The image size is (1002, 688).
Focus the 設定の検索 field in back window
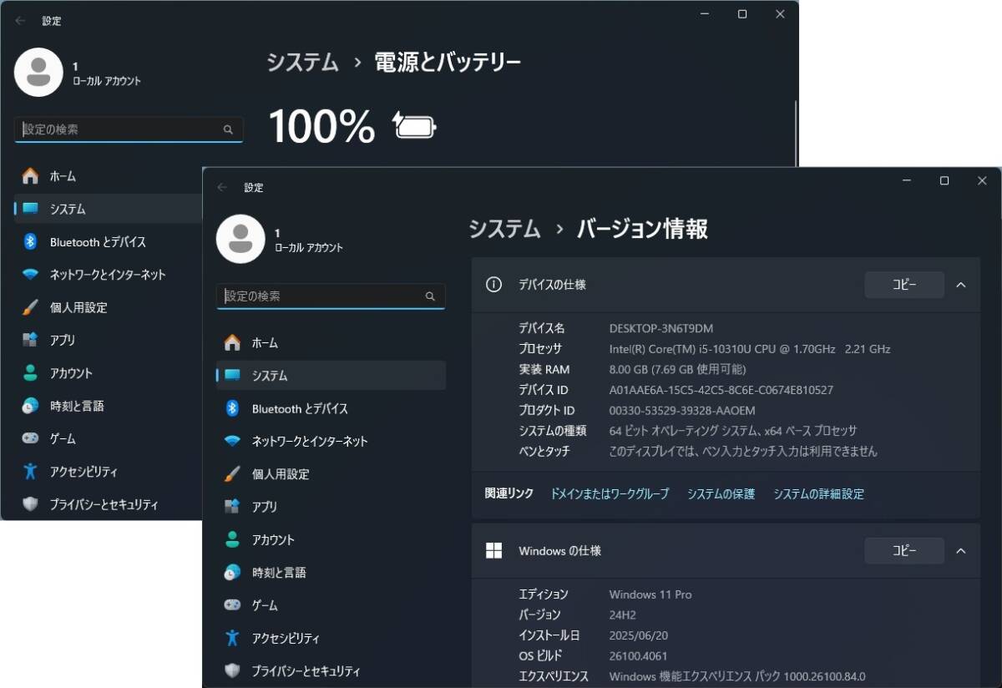(129, 130)
